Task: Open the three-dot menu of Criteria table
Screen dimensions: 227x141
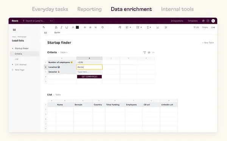Action: 154,52
